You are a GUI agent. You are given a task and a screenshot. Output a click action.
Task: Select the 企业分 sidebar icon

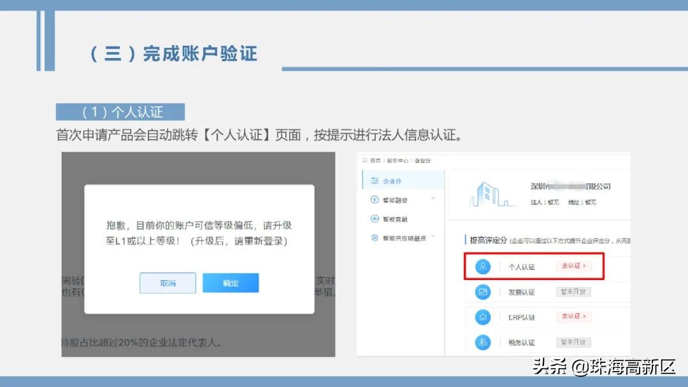point(375,181)
